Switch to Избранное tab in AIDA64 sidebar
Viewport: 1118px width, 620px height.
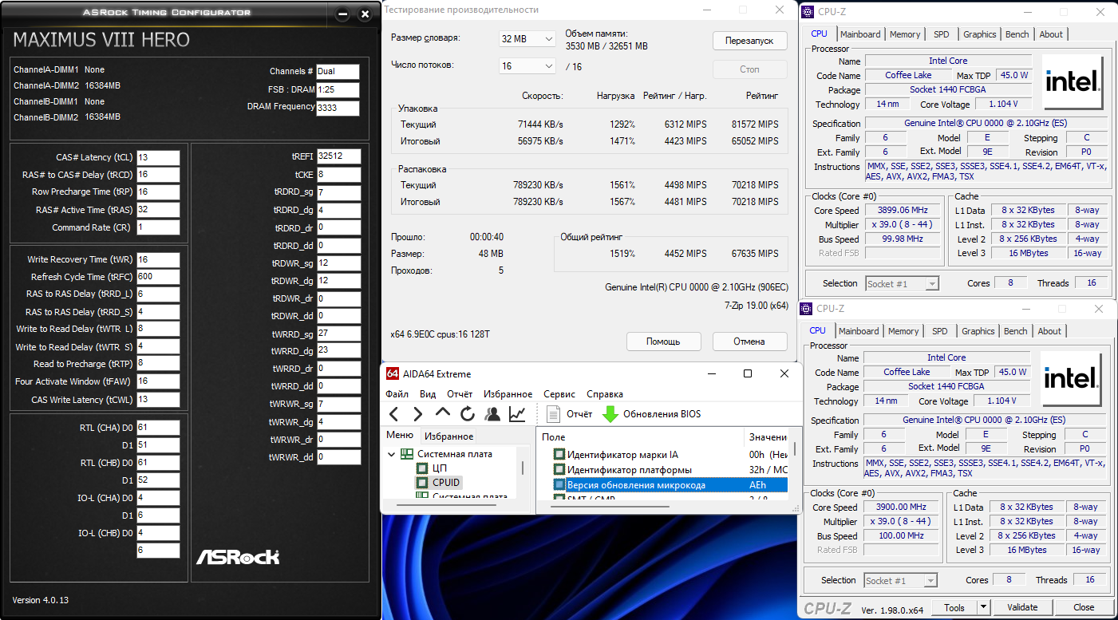448,436
